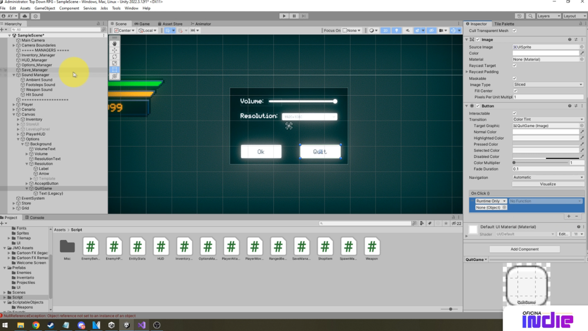Viewport: 588px width, 331px height.
Task: Select the Rotate tool in Scene toolbar
Action: click(x=115, y=56)
